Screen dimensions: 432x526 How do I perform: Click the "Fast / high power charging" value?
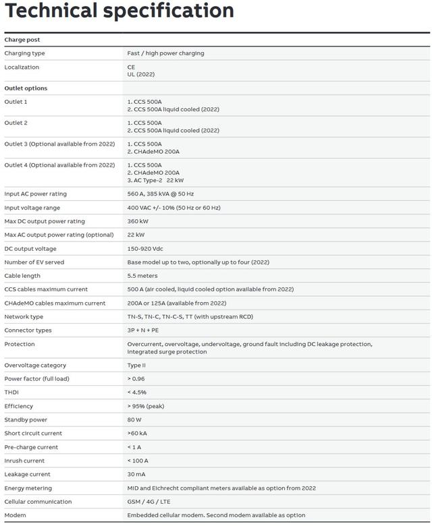pos(165,53)
